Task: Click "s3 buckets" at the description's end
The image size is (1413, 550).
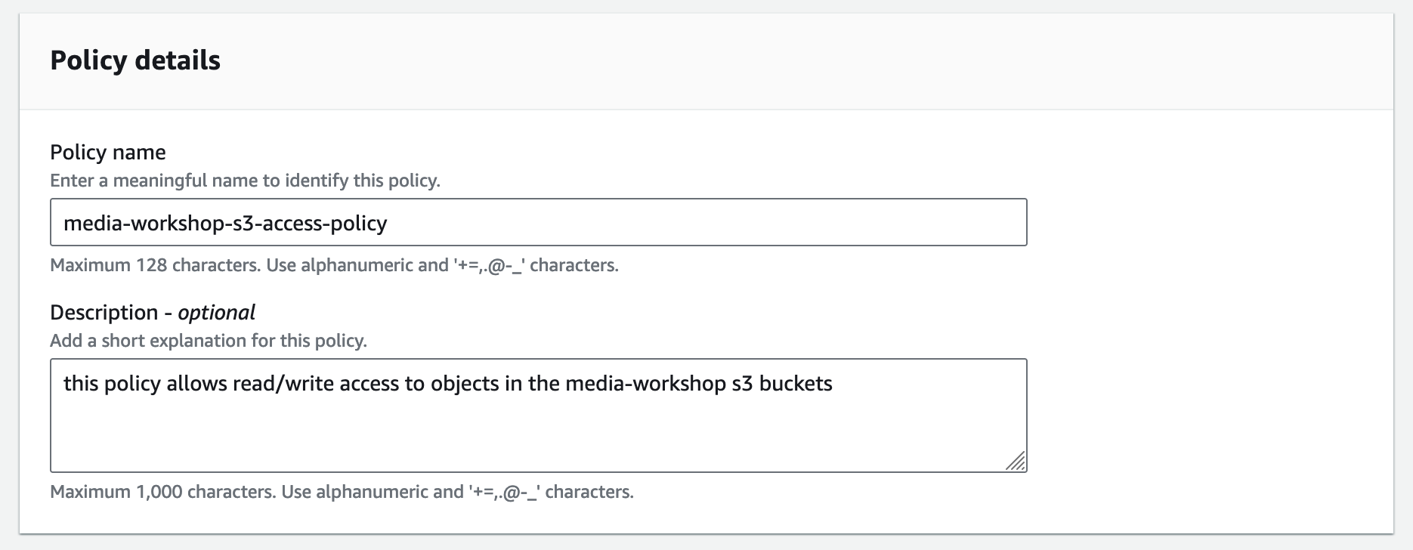Action: click(x=782, y=384)
